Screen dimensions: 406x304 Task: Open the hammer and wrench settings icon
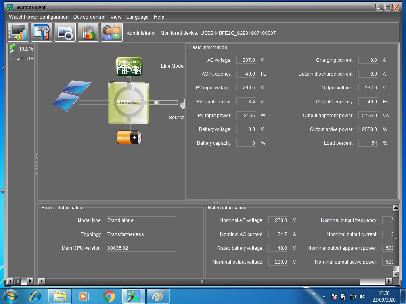42,32
